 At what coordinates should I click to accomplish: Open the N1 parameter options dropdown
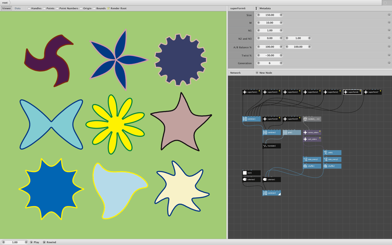[389, 31]
